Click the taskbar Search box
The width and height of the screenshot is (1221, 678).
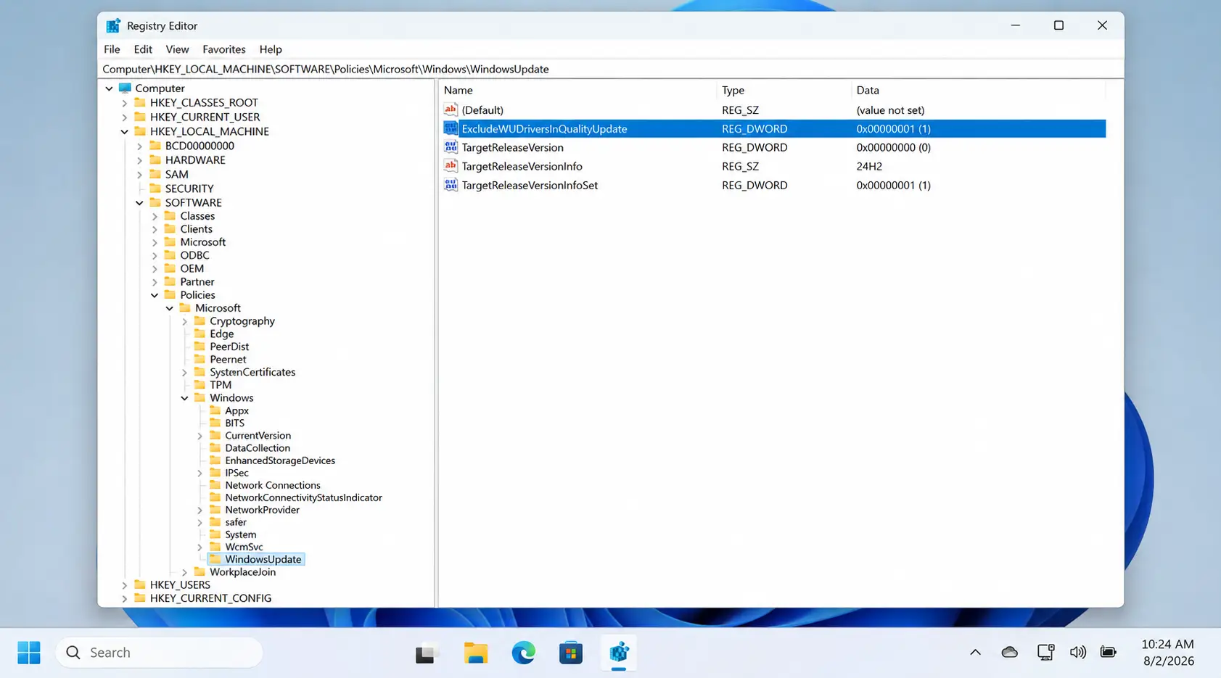(x=160, y=653)
